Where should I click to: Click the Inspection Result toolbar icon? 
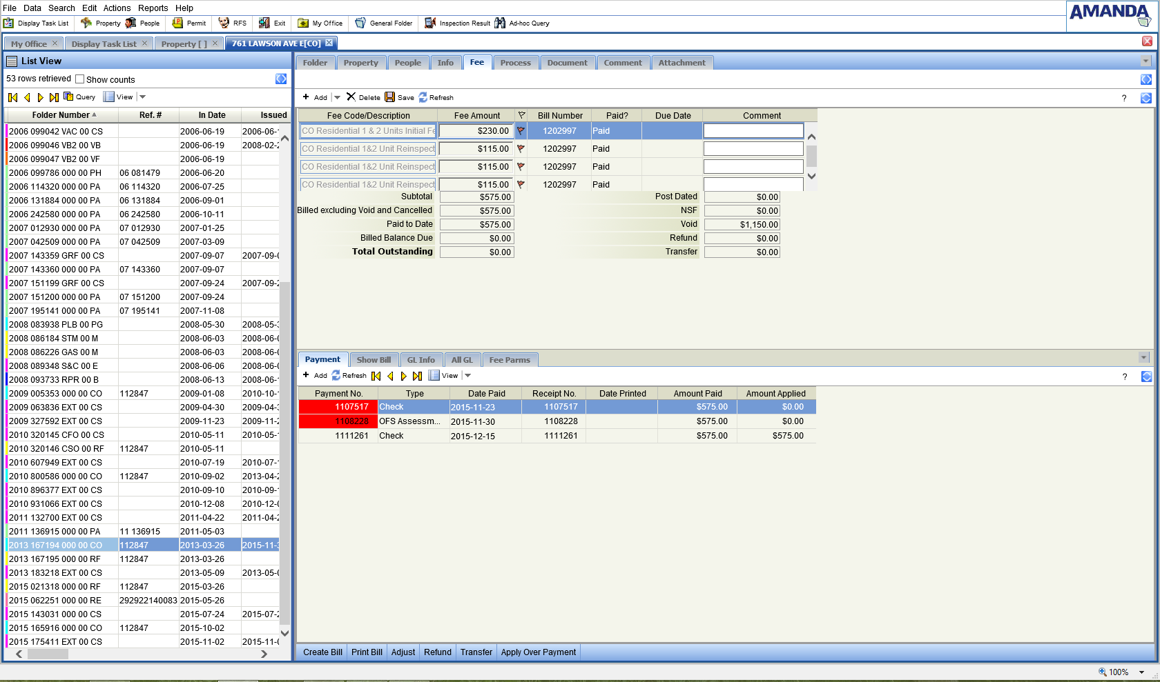430,23
